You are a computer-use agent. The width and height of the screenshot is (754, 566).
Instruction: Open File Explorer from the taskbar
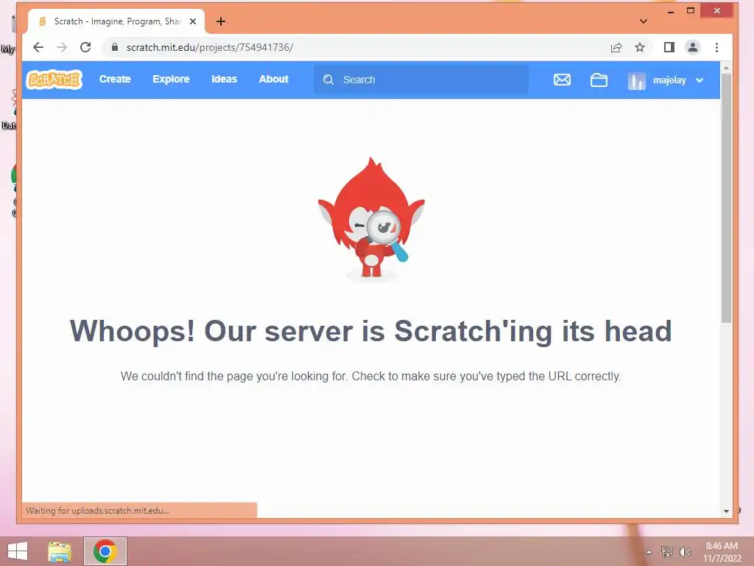60,551
